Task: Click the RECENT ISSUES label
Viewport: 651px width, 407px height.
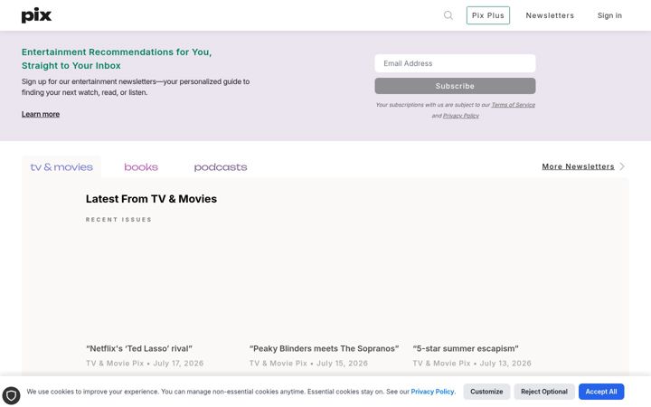Action: point(118,219)
